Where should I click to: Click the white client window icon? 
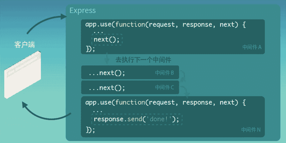(23, 75)
